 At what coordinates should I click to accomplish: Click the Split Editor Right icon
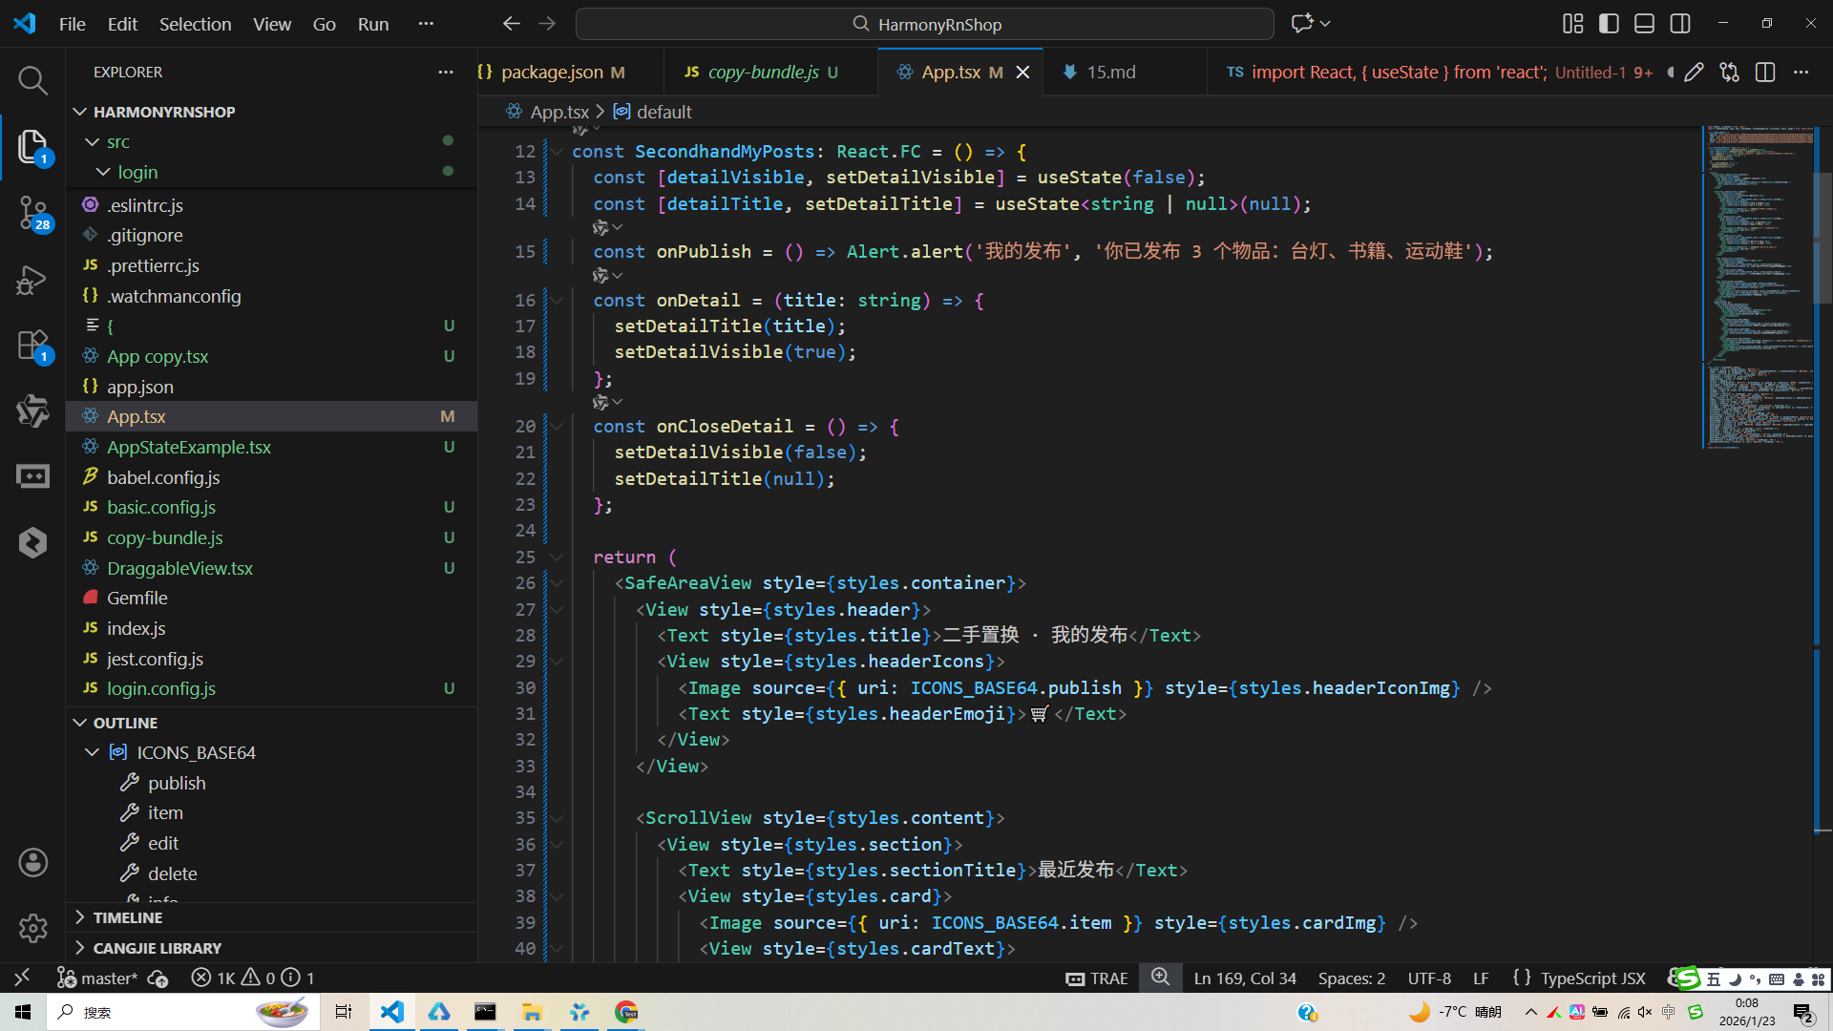(x=1765, y=73)
